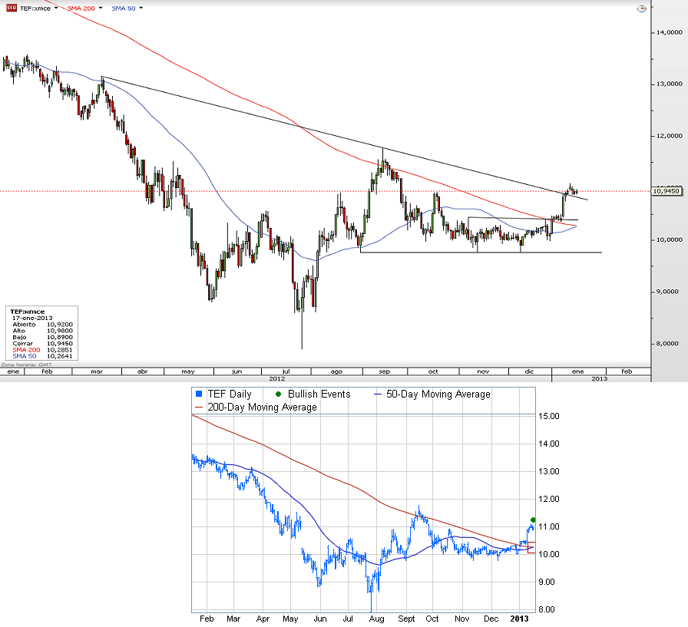Click the SMA 50 value 10,2641

coord(60,356)
